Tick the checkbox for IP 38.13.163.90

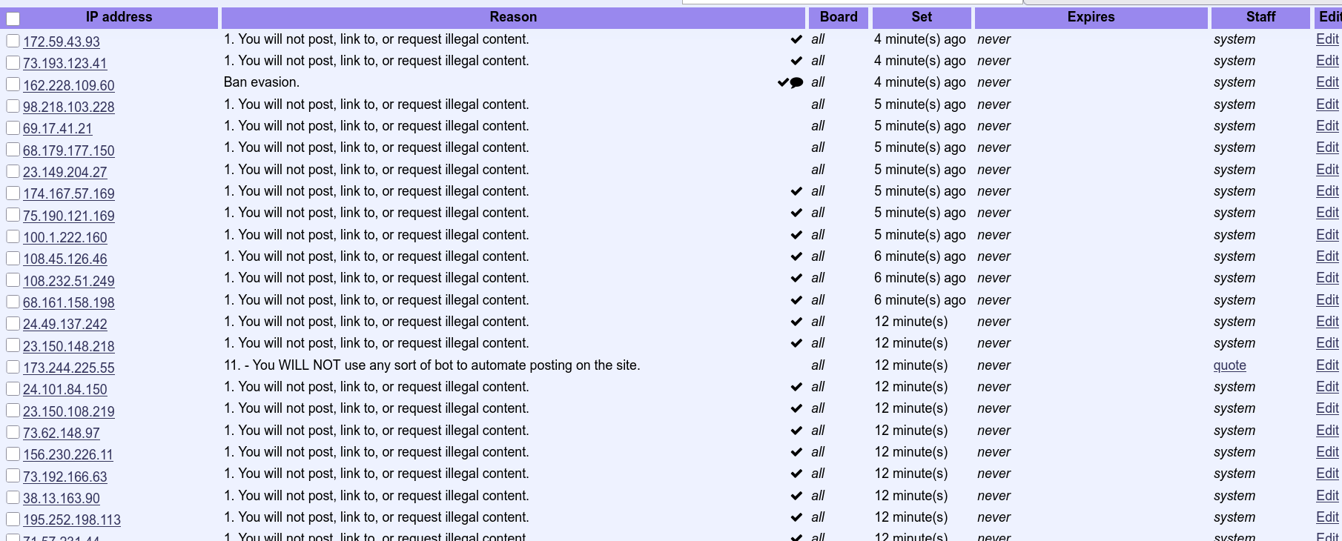[x=13, y=497]
